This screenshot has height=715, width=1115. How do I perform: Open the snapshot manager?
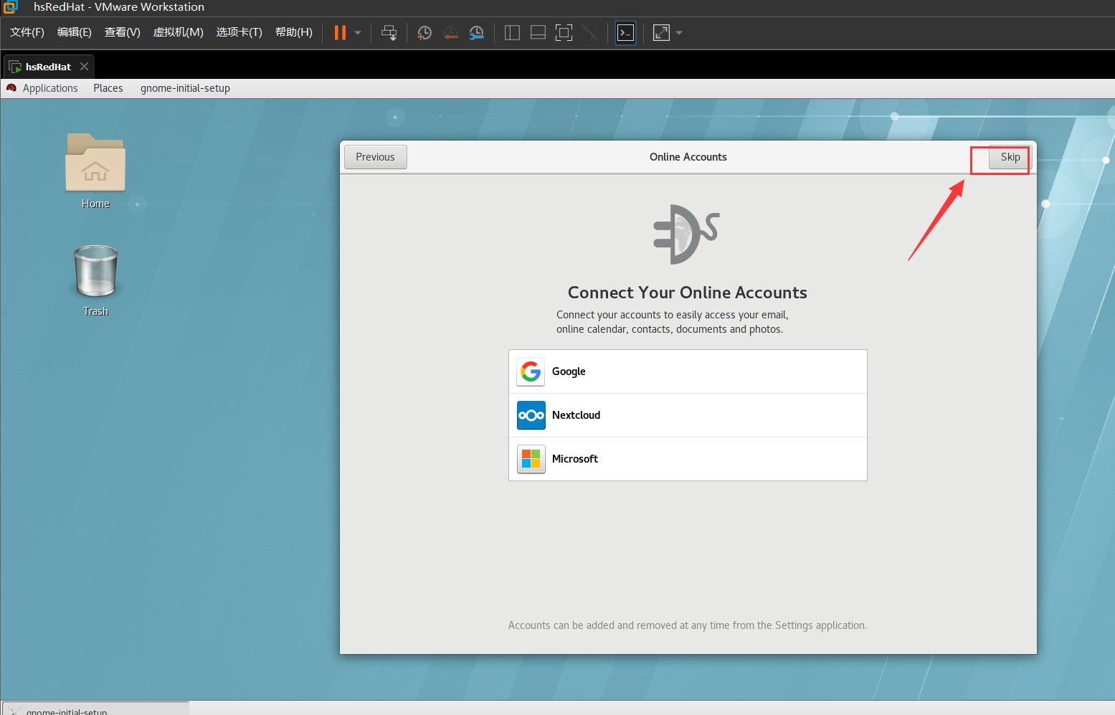(476, 32)
